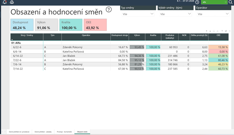Select shift row 7/14-22
The height and width of the screenshot is (135, 234).
pyautogui.click(x=119, y=69)
